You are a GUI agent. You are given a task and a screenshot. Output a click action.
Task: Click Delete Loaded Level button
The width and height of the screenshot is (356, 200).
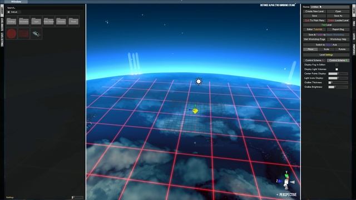pos(338,20)
